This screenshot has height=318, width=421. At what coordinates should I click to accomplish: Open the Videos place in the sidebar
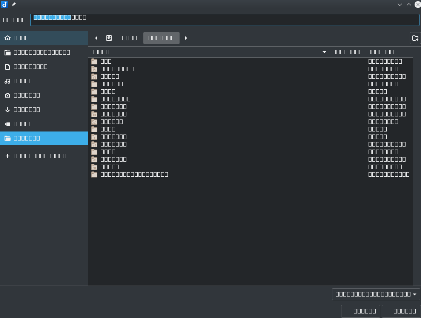tap(23, 124)
